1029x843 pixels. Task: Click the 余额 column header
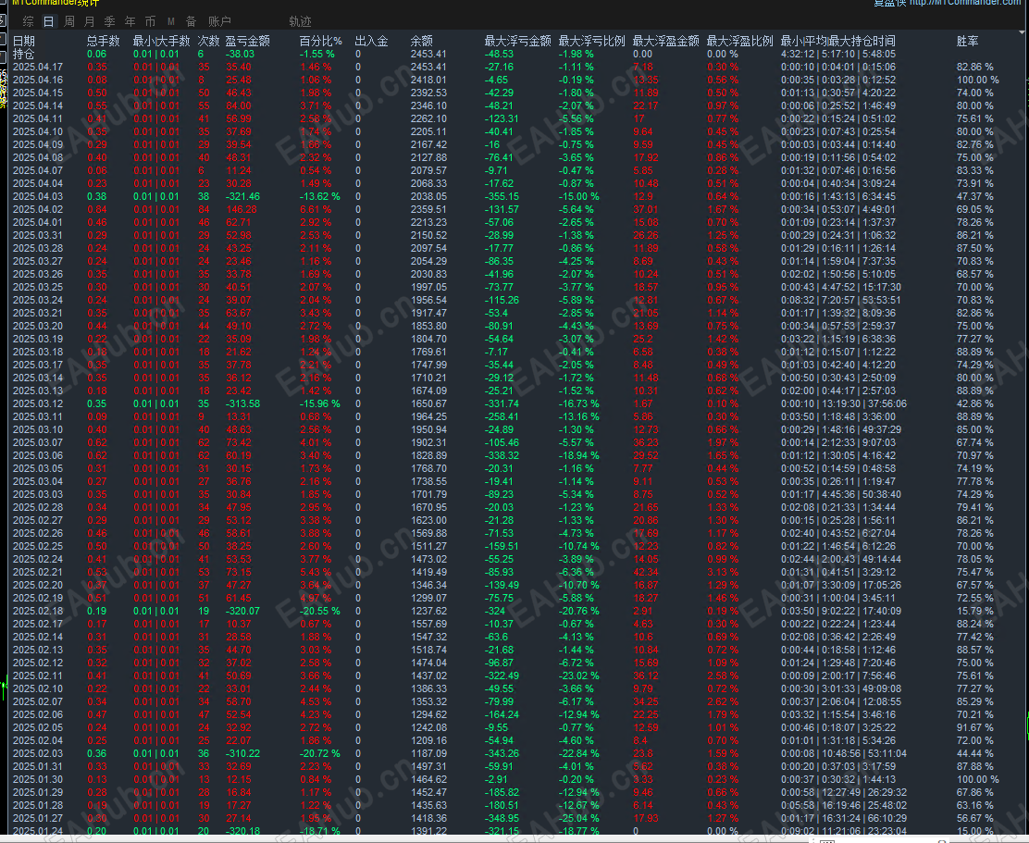tap(422, 41)
